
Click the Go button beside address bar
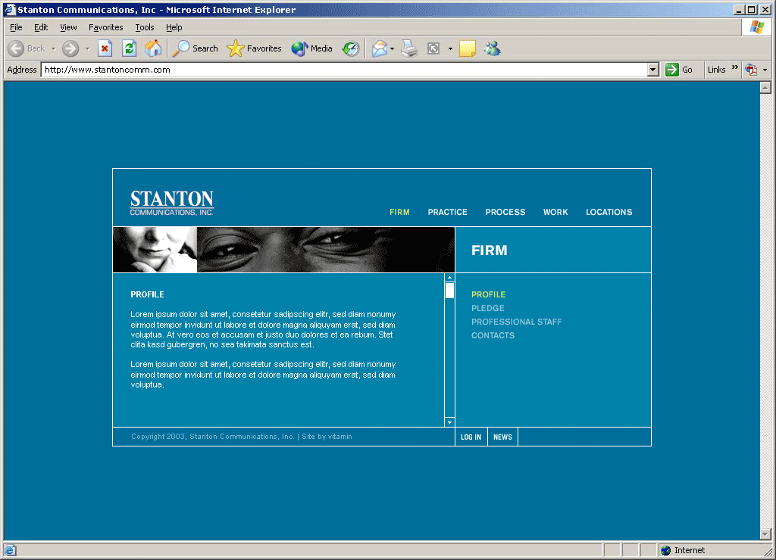(x=679, y=70)
